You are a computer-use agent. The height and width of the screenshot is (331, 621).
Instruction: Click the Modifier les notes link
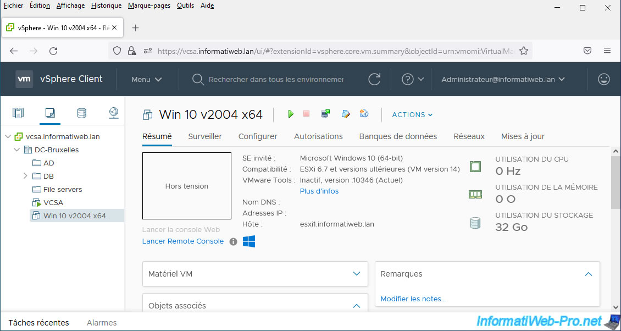point(413,299)
